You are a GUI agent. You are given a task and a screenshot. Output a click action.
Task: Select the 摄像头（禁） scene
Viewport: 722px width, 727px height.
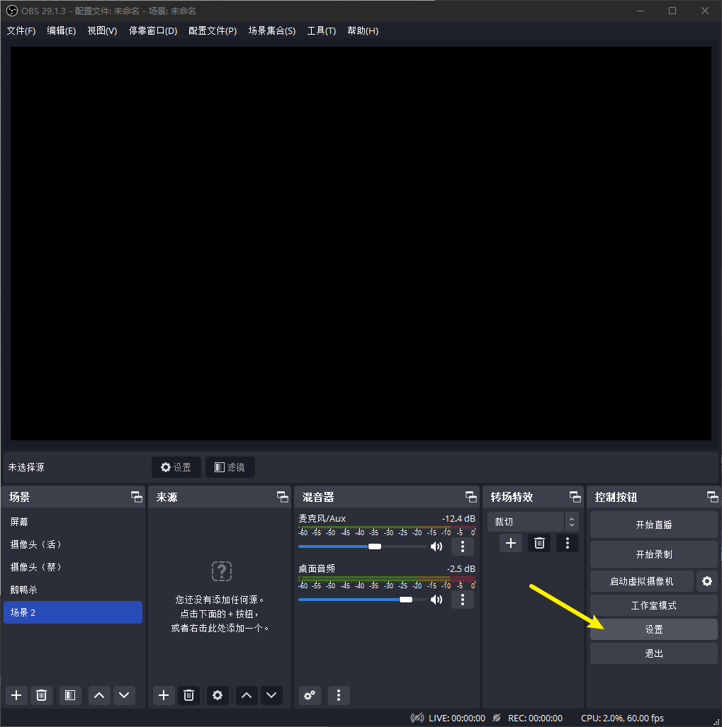(73, 567)
